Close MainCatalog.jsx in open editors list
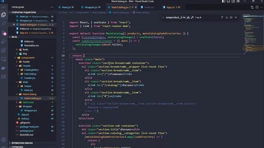This screenshot has height=148, width=264. [14, 25]
